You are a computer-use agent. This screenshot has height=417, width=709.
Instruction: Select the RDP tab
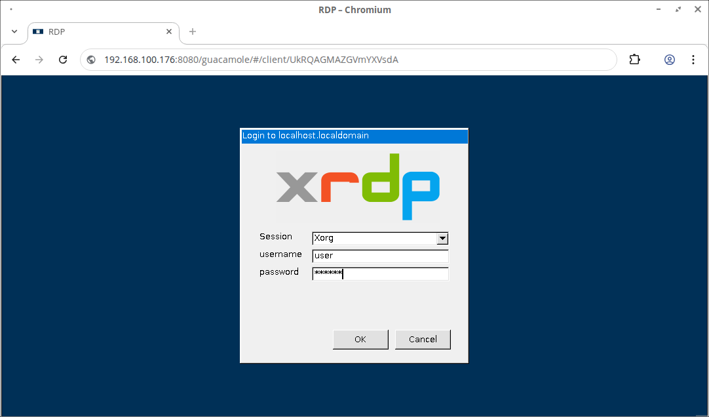pyautogui.click(x=98, y=31)
